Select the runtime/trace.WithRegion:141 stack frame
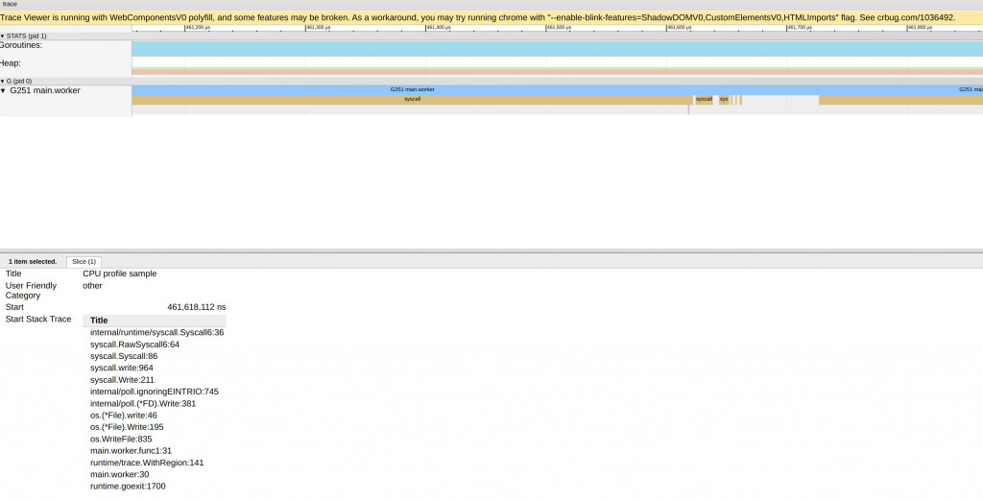 coord(147,463)
